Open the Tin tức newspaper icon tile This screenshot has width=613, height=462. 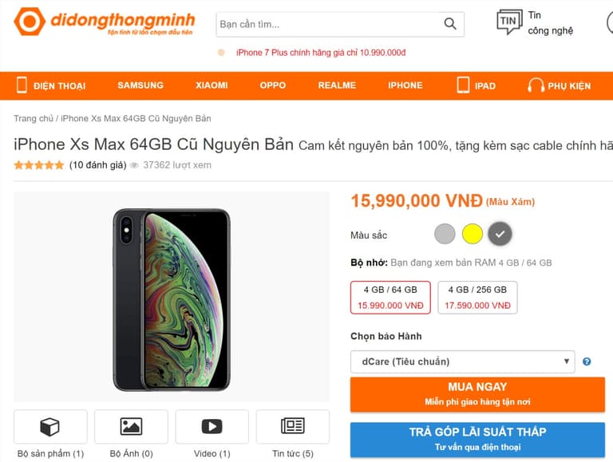click(x=292, y=427)
